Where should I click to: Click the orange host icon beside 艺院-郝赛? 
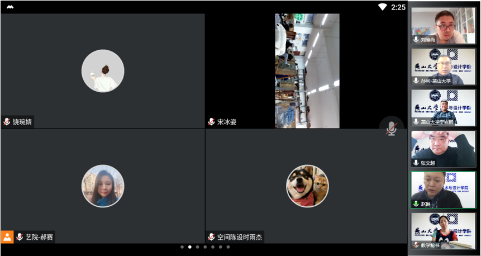click(7, 237)
